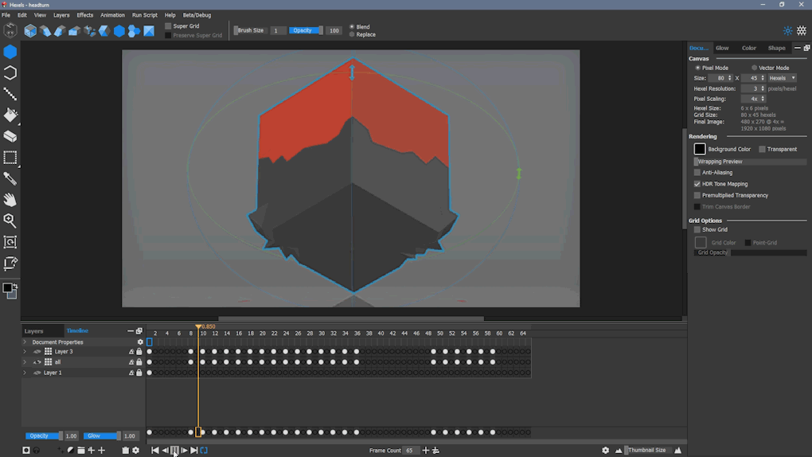Select the line drawing tool
812x457 pixels.
click(x=10, y=94)
